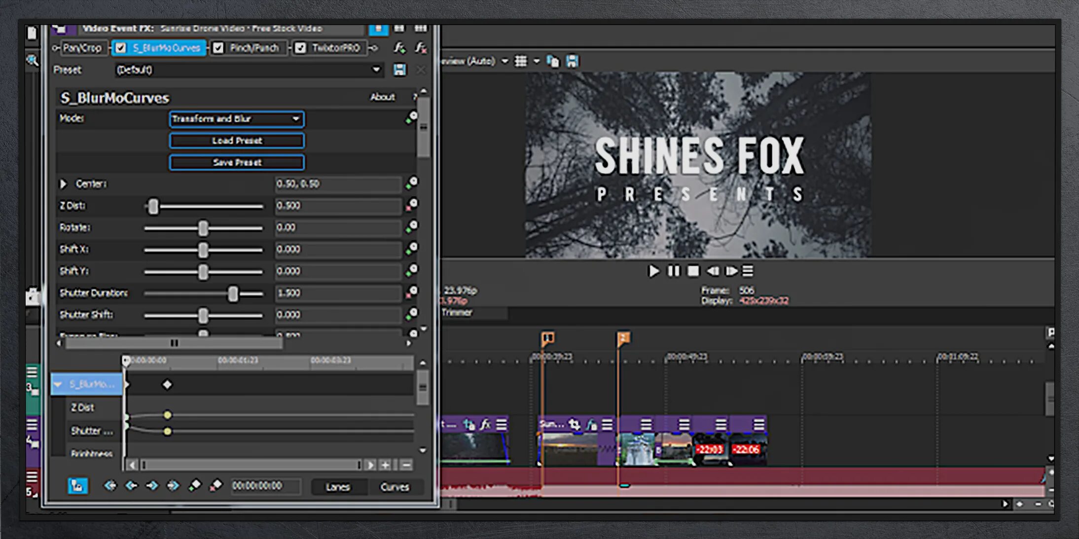Click the Center value field 0.50, 0.50
Viewport: 1079px width, 539px height.
(x=338, y=184)
